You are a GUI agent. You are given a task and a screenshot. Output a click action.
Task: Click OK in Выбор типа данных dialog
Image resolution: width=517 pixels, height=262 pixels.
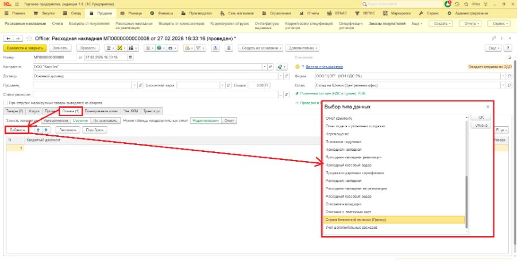pyautogui.click(x=481, y=117)
